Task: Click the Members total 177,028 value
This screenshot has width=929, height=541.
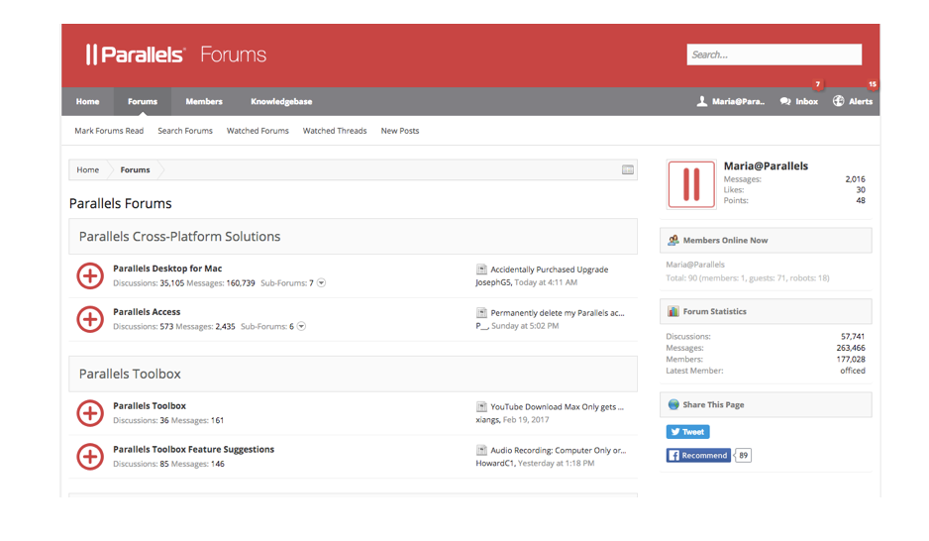Action: 851,360
